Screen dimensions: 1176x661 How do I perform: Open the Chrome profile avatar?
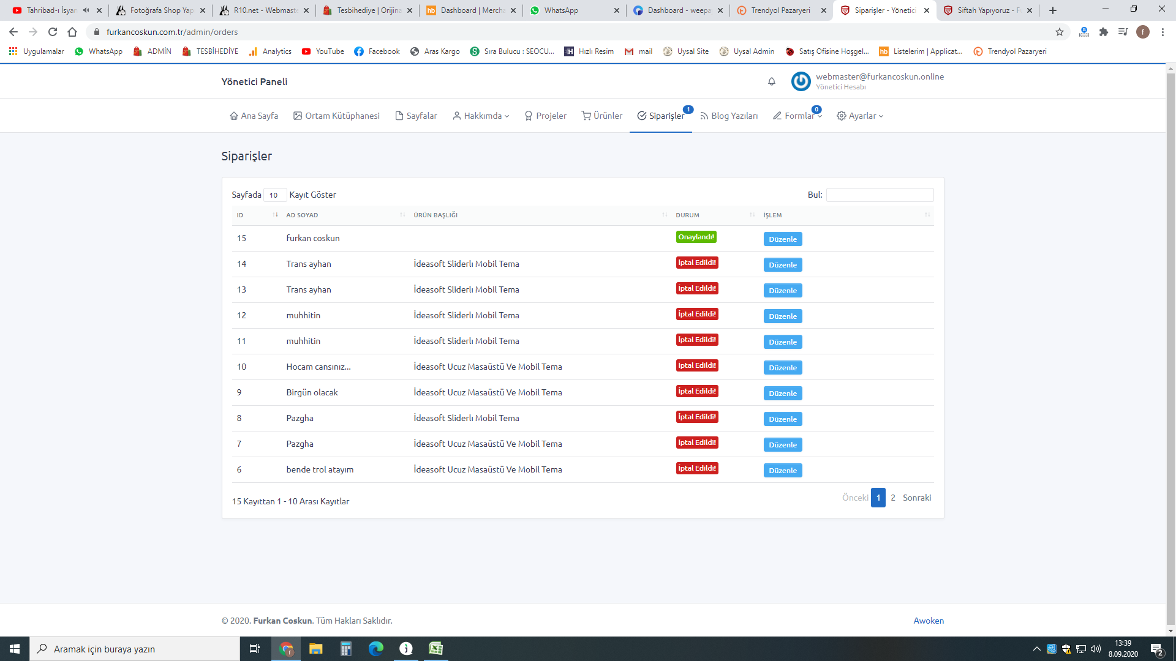pos(1143,32)
